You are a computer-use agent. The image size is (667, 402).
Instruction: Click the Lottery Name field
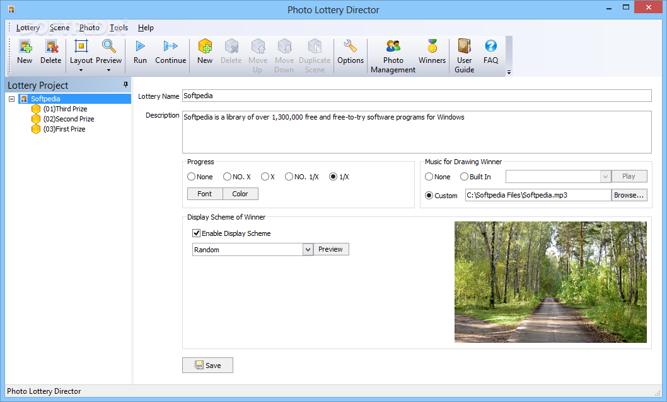point(417,96)
